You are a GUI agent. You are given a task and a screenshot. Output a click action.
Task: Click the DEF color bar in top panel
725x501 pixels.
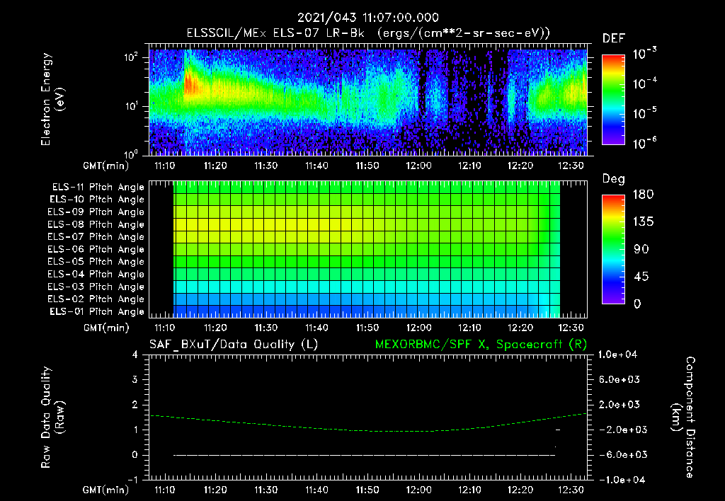[613, 100]
